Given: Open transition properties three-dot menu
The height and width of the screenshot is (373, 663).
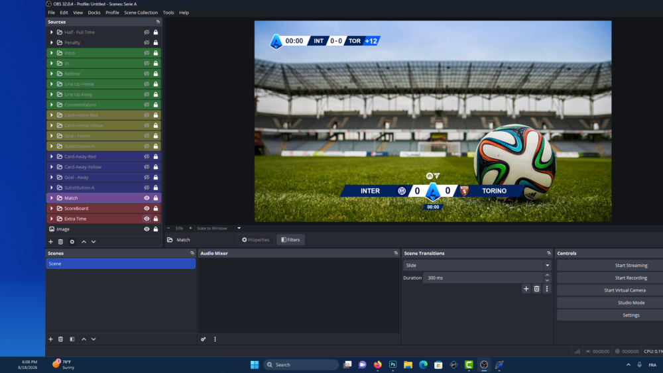Looking at the screenshot, I should click(547, 289).
